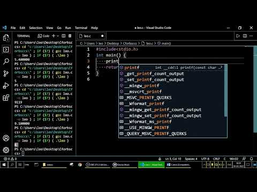Click the unsaved dot on leo.c tab
Viewport: 257px width, 192px height.
102,36
